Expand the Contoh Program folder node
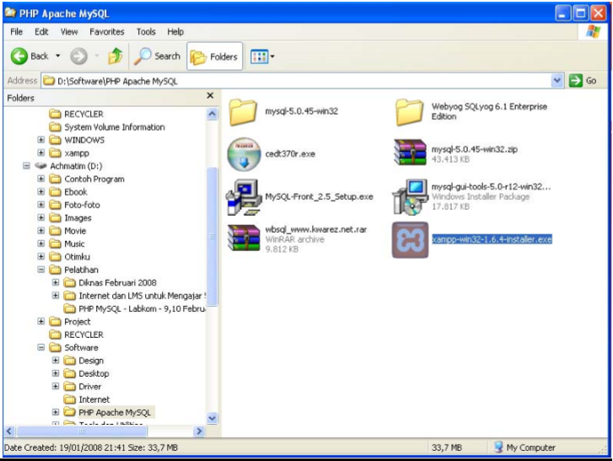This screenshot has height=461, width=613. 41,179
